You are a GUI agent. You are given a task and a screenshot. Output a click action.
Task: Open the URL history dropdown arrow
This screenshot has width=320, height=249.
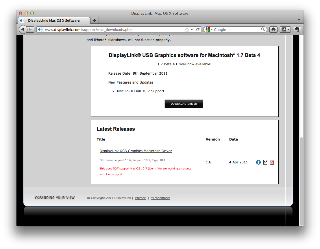(x=192, y=29)
